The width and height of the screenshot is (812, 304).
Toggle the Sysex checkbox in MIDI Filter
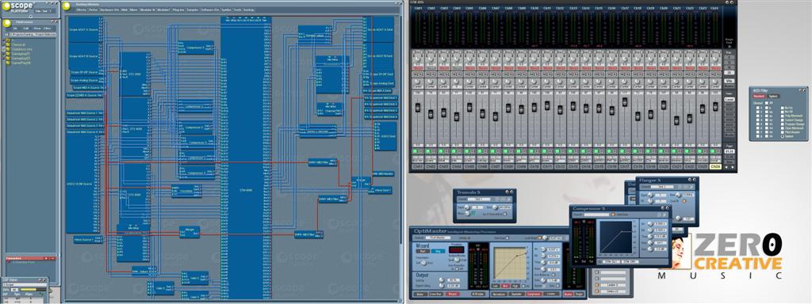pyautogui.click(x=783, y=136)
